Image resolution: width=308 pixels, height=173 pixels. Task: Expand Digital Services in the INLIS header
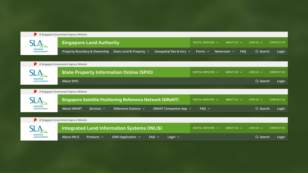click(x=206, y=128)
